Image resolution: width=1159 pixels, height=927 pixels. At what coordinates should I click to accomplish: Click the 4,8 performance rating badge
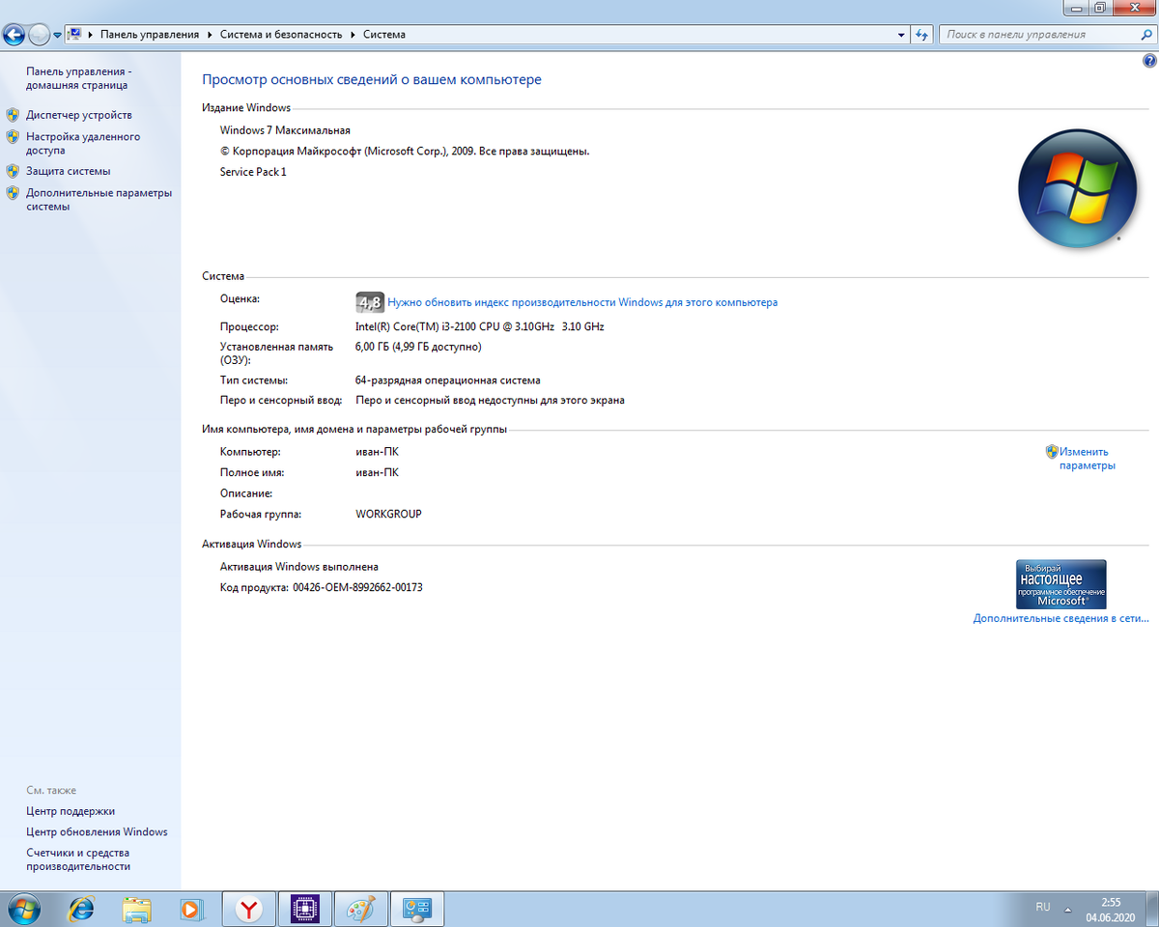point(369,302)
